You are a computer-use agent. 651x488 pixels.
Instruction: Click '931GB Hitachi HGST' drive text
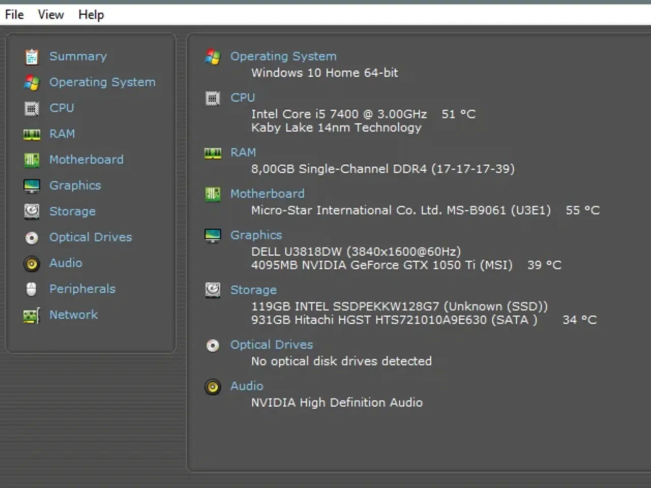click(310, 320)
